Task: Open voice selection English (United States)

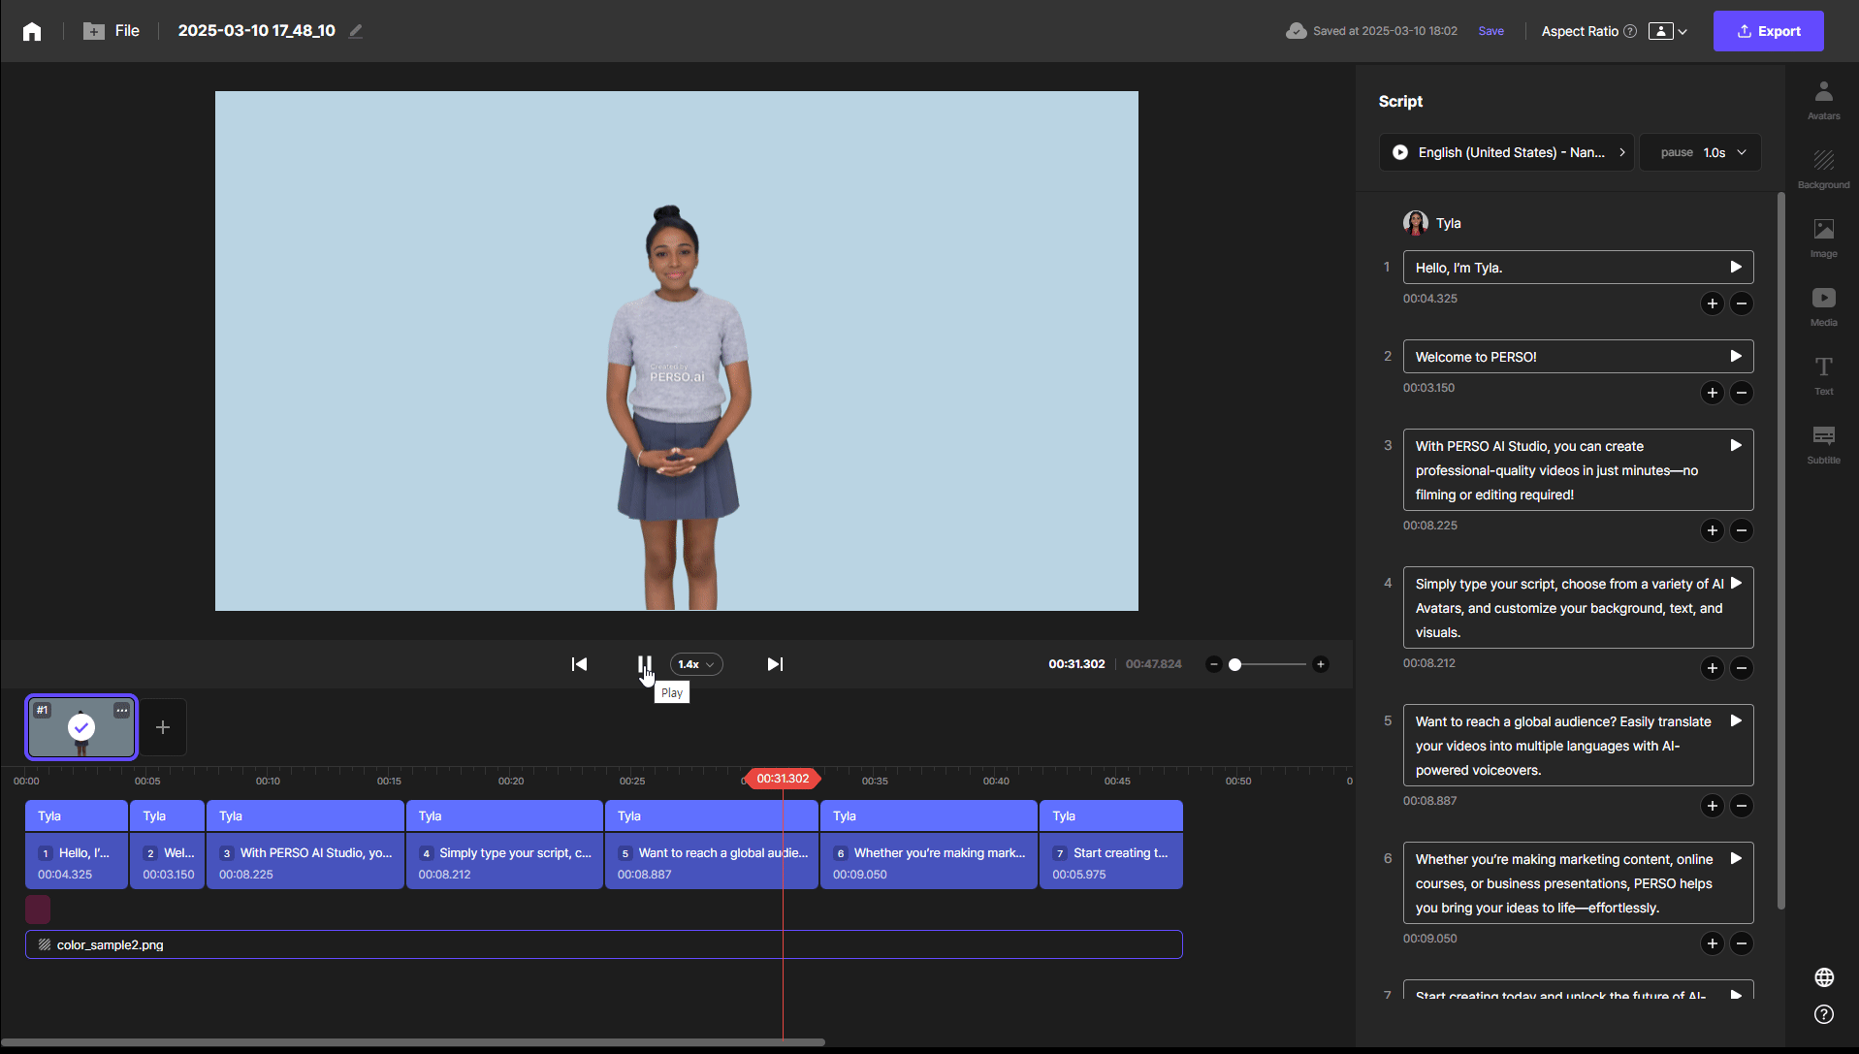Action: point(1506,152)
